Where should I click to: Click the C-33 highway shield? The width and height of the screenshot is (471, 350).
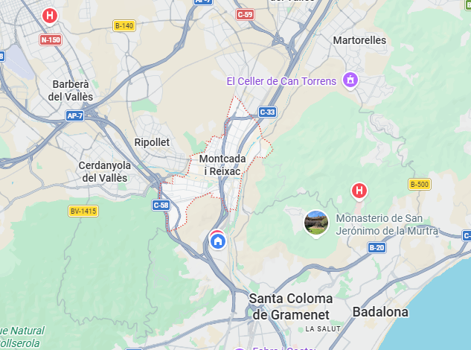[267, 112]
